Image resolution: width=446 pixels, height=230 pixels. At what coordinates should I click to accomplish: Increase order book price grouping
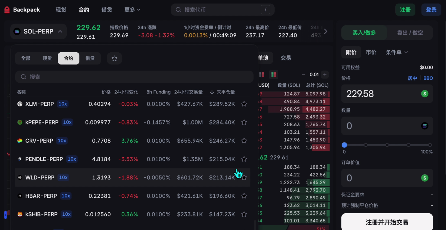point(324,75)
